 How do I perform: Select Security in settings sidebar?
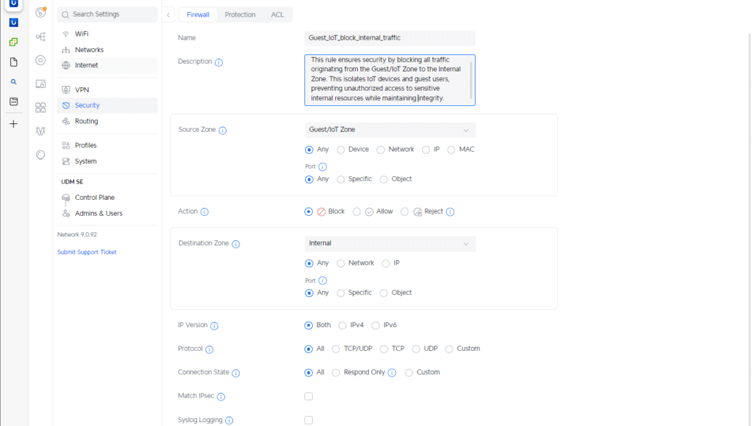pos(107,105)
